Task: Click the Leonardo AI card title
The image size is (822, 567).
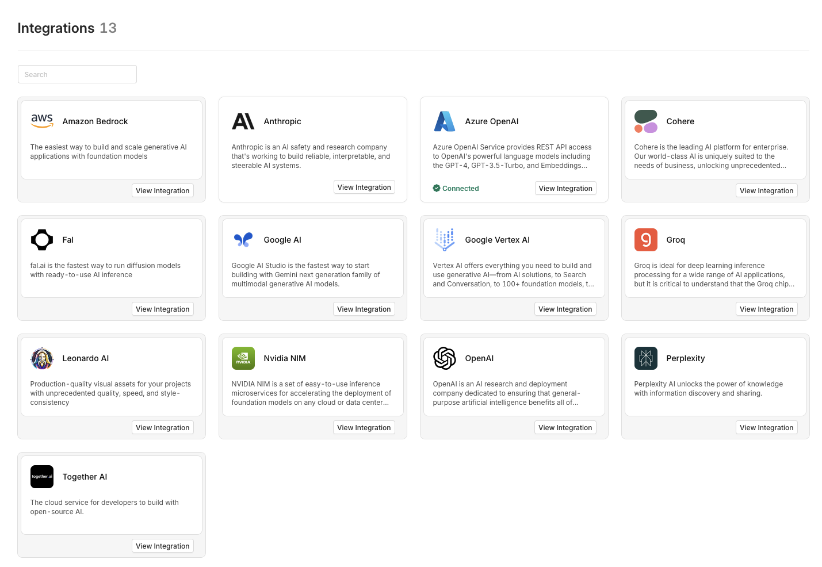Action: (86, 358)
